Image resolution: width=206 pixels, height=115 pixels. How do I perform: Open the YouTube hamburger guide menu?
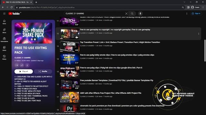click(x=4, y=13)
